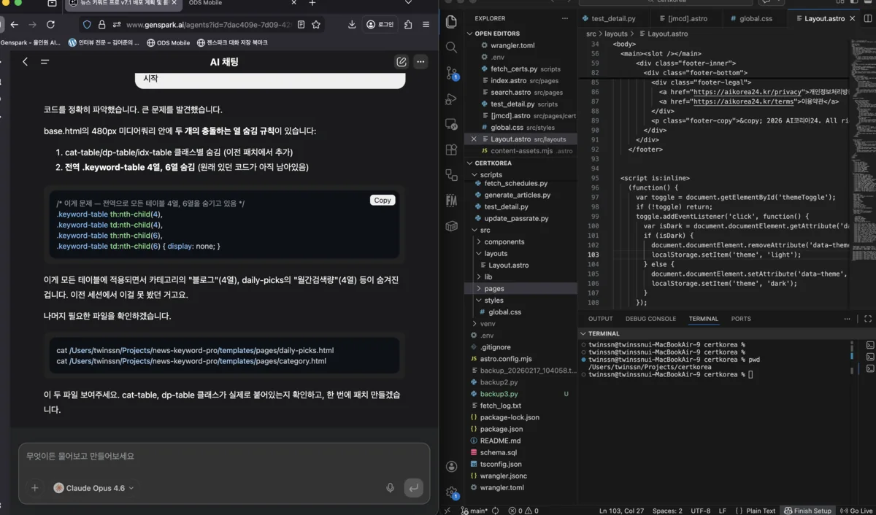The width and height of the screenshot is (876, 515).
Task: Start a new chat with the compose icon
Action: tap(401, 62)
